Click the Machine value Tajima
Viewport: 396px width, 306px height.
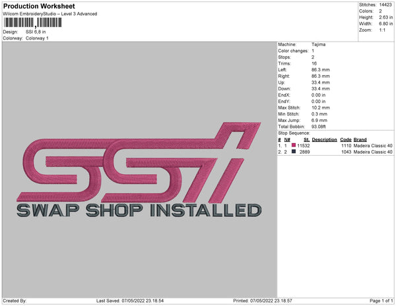318,45
